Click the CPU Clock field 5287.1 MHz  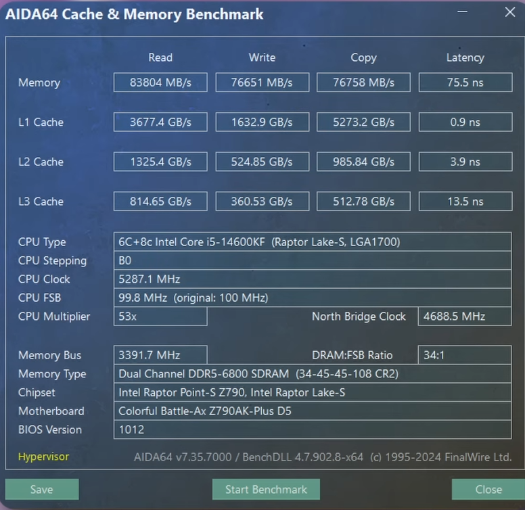pyautogui.click(x=313, y=279)
